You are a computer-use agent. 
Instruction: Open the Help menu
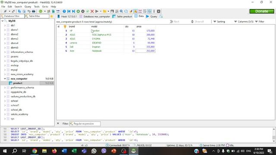pos(53,6)
